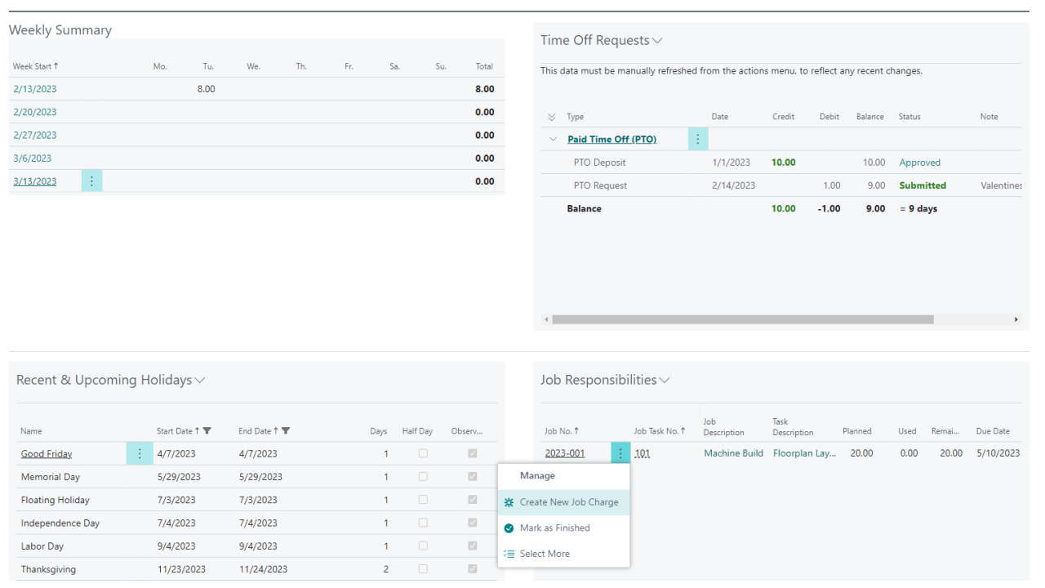Open the Paid Time Off (PTO) link
Image resolution: width=1045 pixels, height=588 pixels.
611,140
